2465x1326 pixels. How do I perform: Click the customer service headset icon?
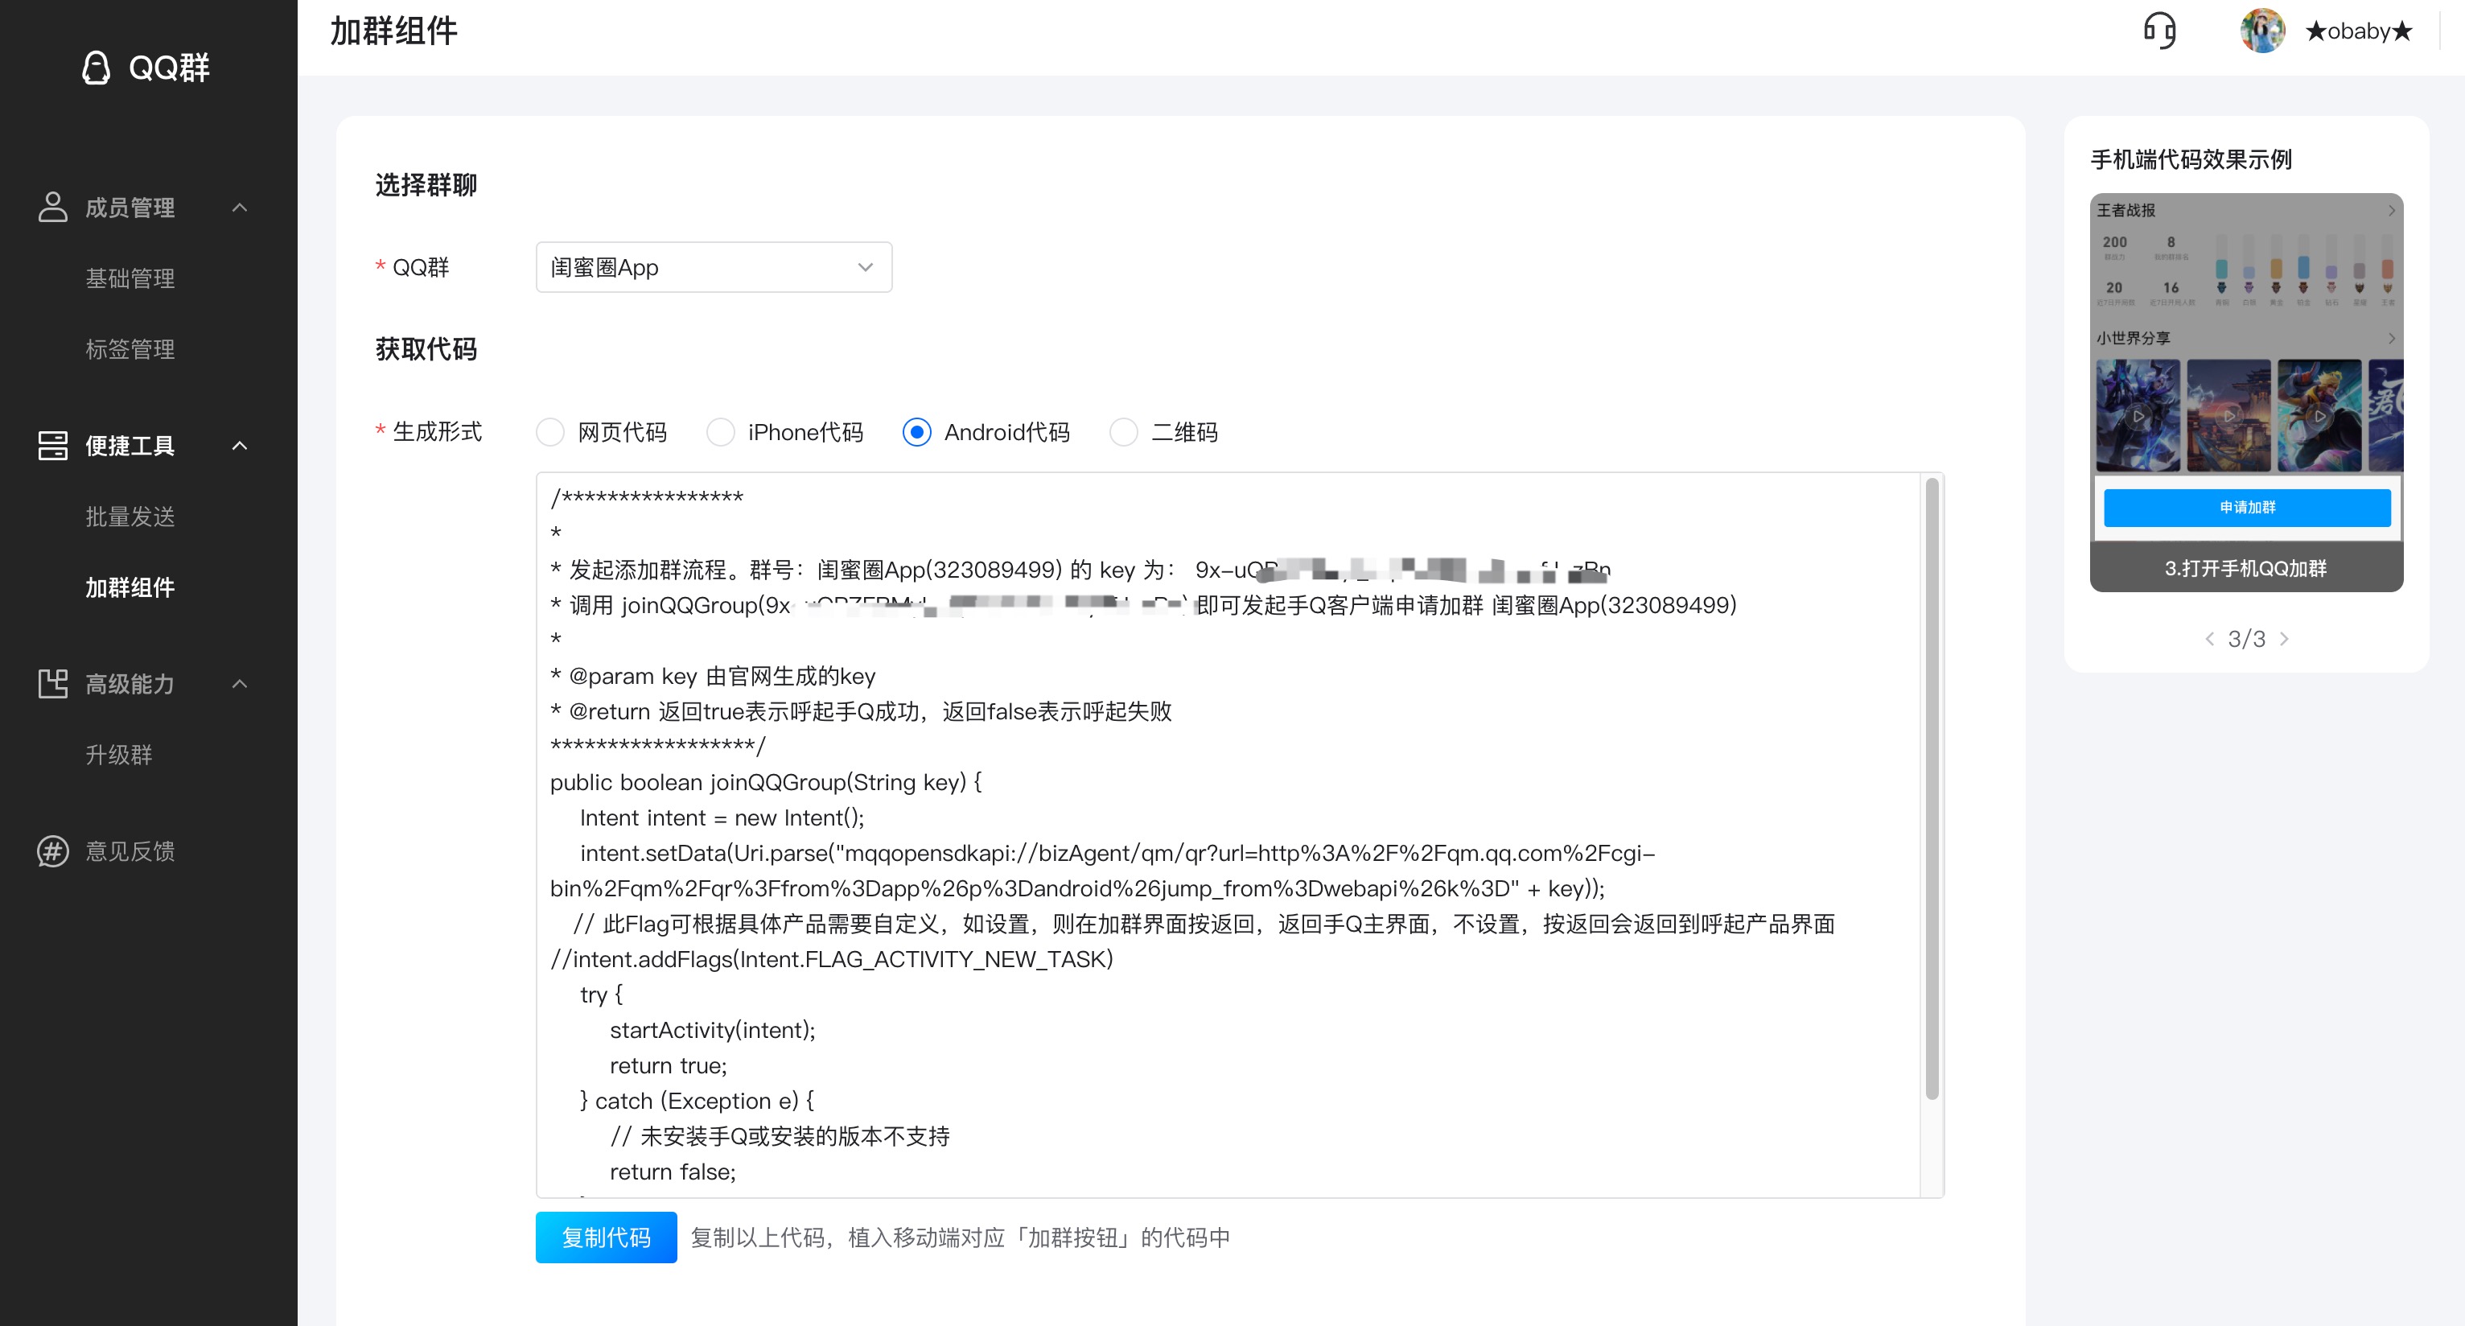pos(2158,31)
